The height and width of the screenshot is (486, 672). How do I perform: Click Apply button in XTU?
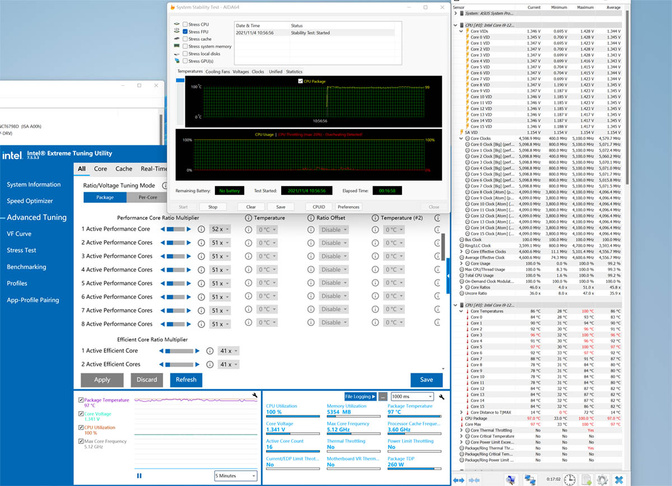pos(102,380)
